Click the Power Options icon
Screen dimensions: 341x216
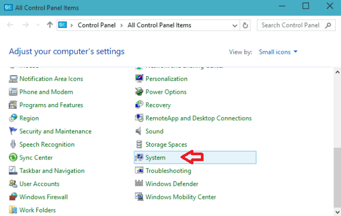pyautogui.click(x=139, y=92)
